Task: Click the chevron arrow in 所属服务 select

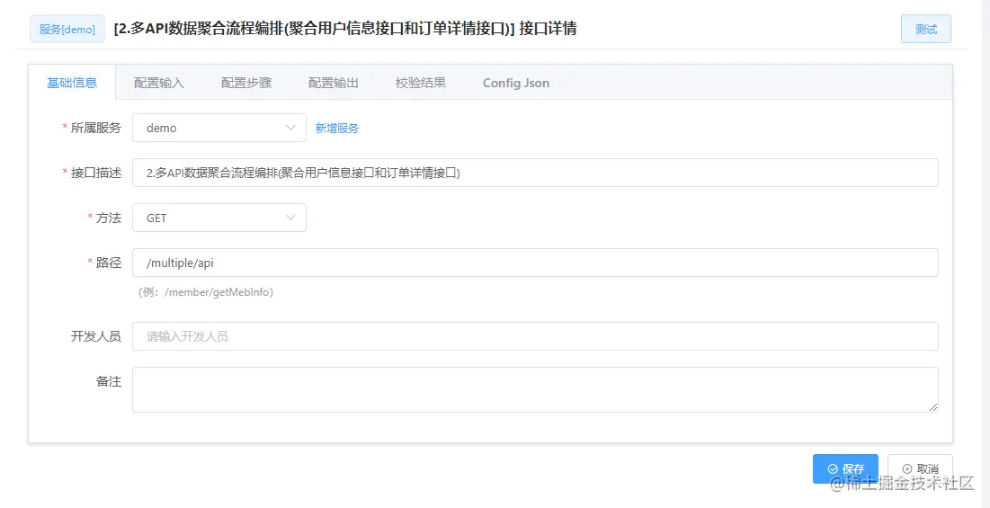Action: click(x=291, y=128)
